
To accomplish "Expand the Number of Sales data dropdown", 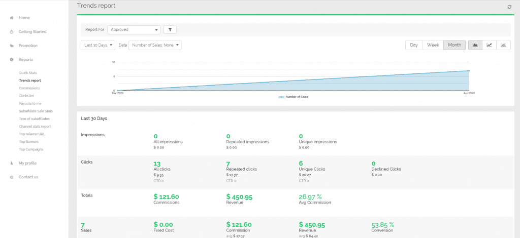I will 155,45.
